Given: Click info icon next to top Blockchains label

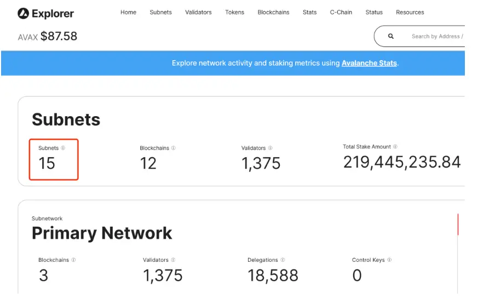Looking at the screenshot, I should 174,148.
